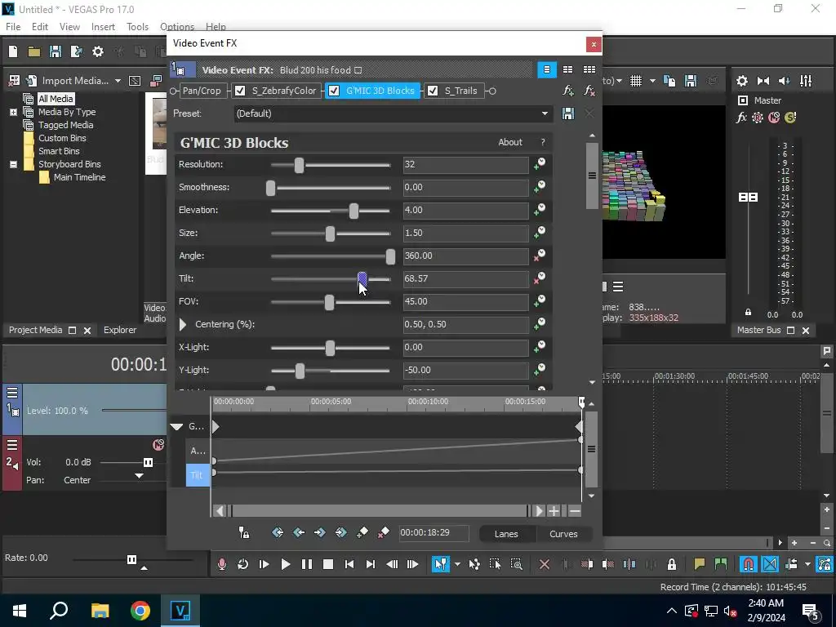Click the Save icon in main toolbar
This screenshot has width=836, height=627.
click(x=55, y=51)
